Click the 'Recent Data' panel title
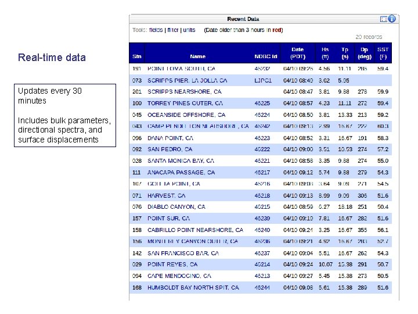This screenshot has height=314, width=418. (x=243, y=19)
